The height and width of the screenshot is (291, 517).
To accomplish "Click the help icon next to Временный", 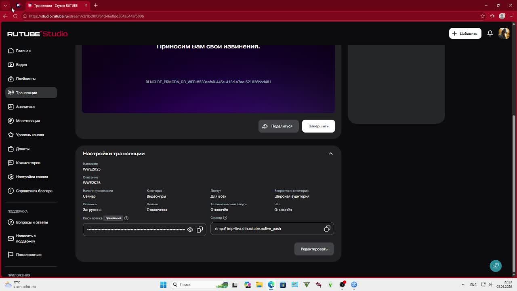I will 126,218.
